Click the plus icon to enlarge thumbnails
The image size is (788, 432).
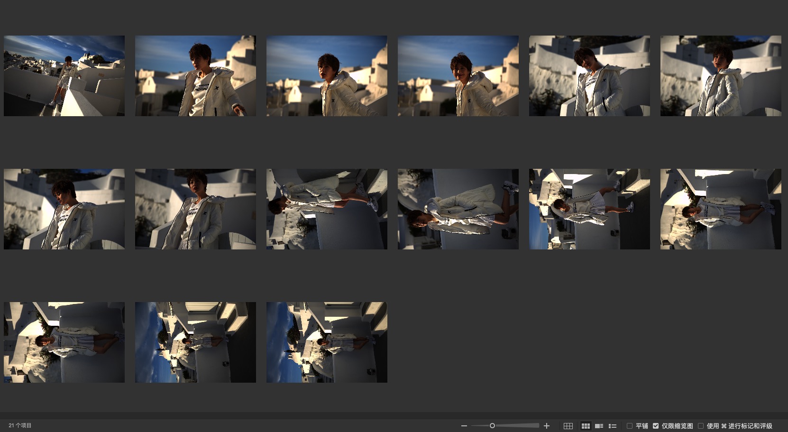click(546, 426)
